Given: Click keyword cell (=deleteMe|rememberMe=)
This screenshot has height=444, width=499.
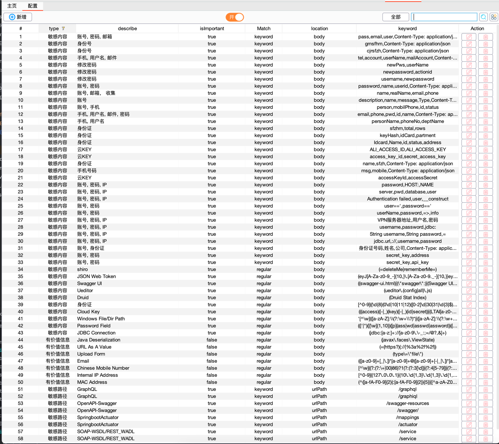Looking at the screenshot, I should point(407,270).
